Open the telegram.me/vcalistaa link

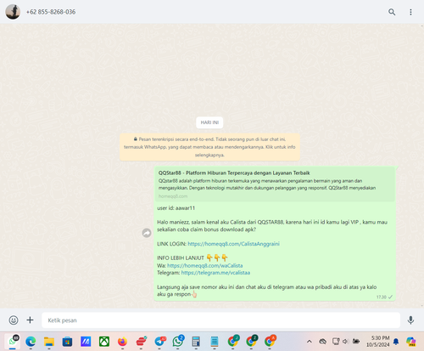pos(215,273)
